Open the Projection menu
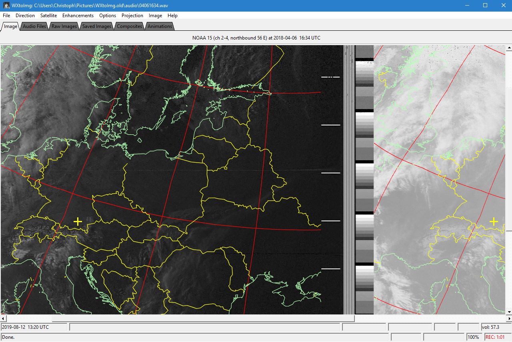Viewport: 512px width, 342px height. click(132, 16)
